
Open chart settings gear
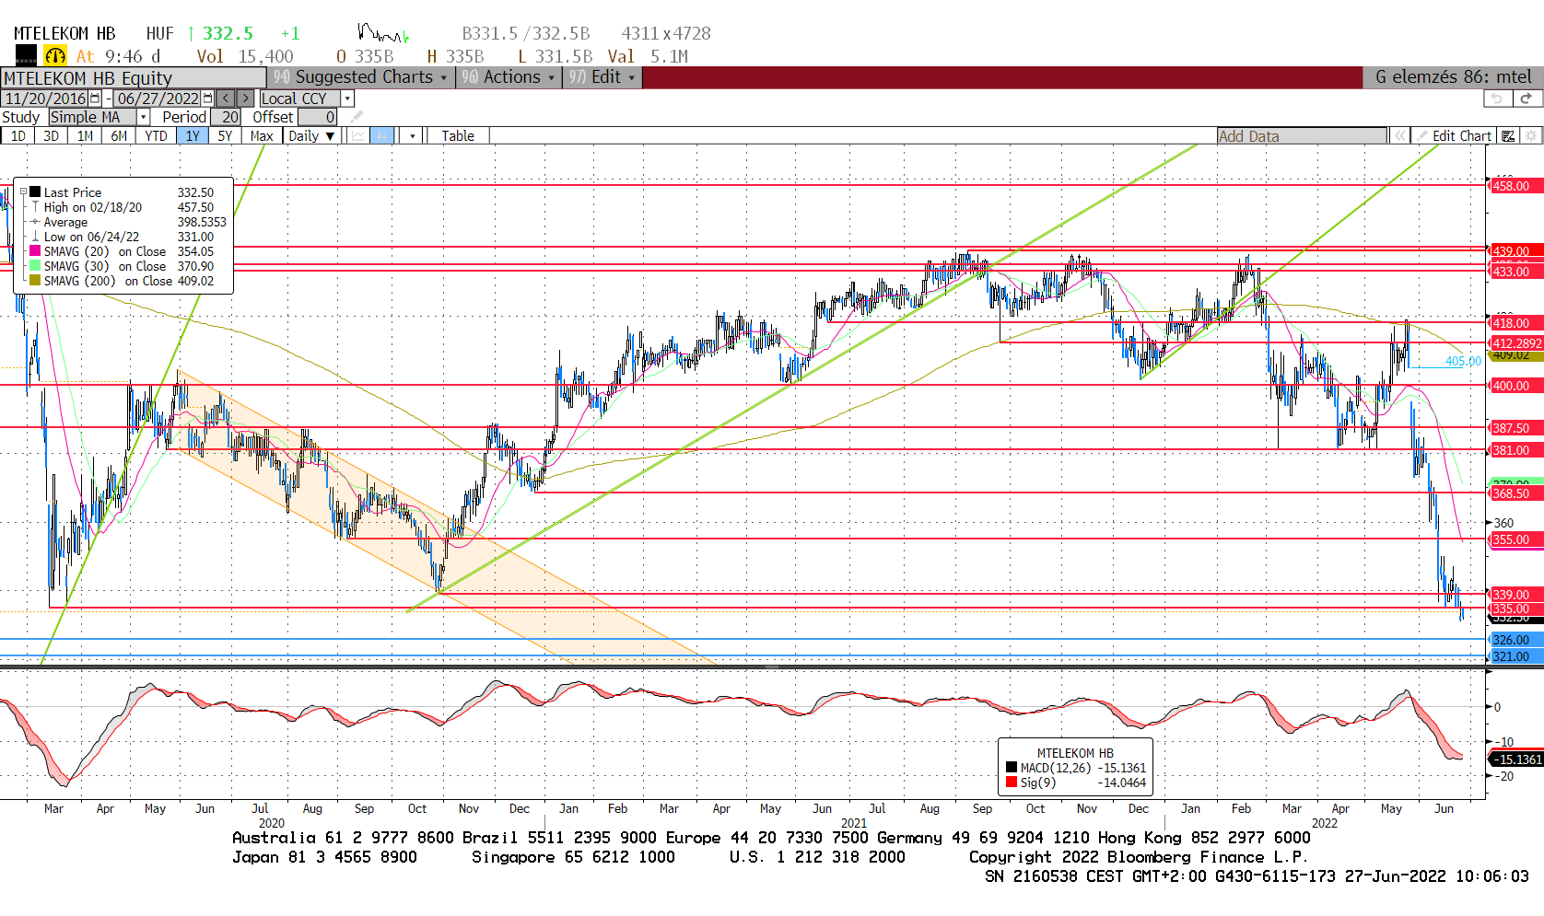coord(1531,136)
